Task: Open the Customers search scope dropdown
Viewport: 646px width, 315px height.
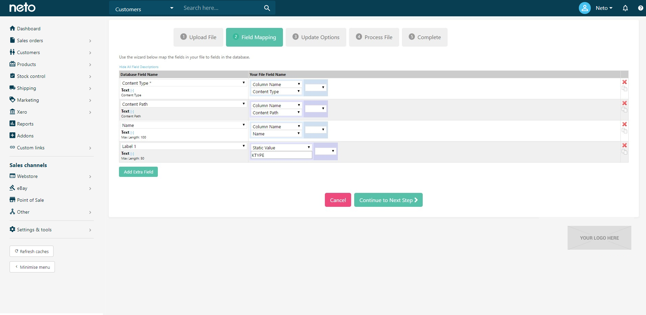Action: 145,8
